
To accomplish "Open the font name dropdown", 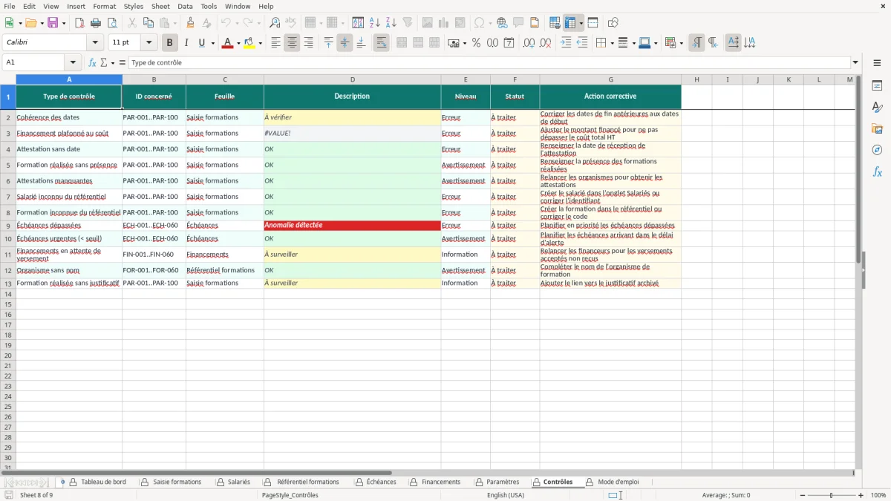I will pyautogui.click(x=95, y=43).
